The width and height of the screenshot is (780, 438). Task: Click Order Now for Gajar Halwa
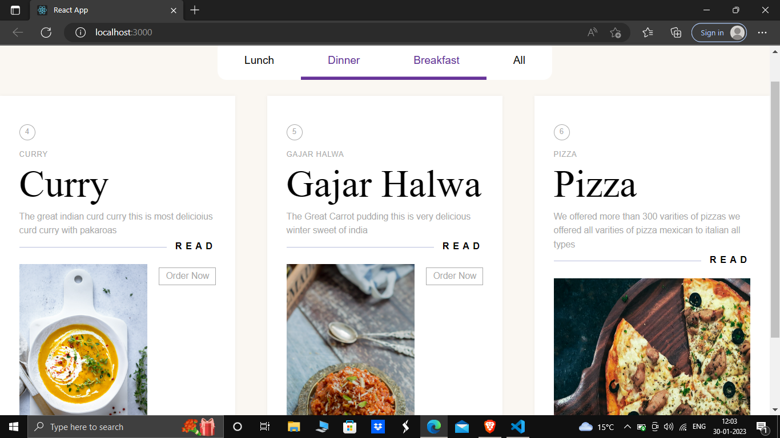[454, 276]
